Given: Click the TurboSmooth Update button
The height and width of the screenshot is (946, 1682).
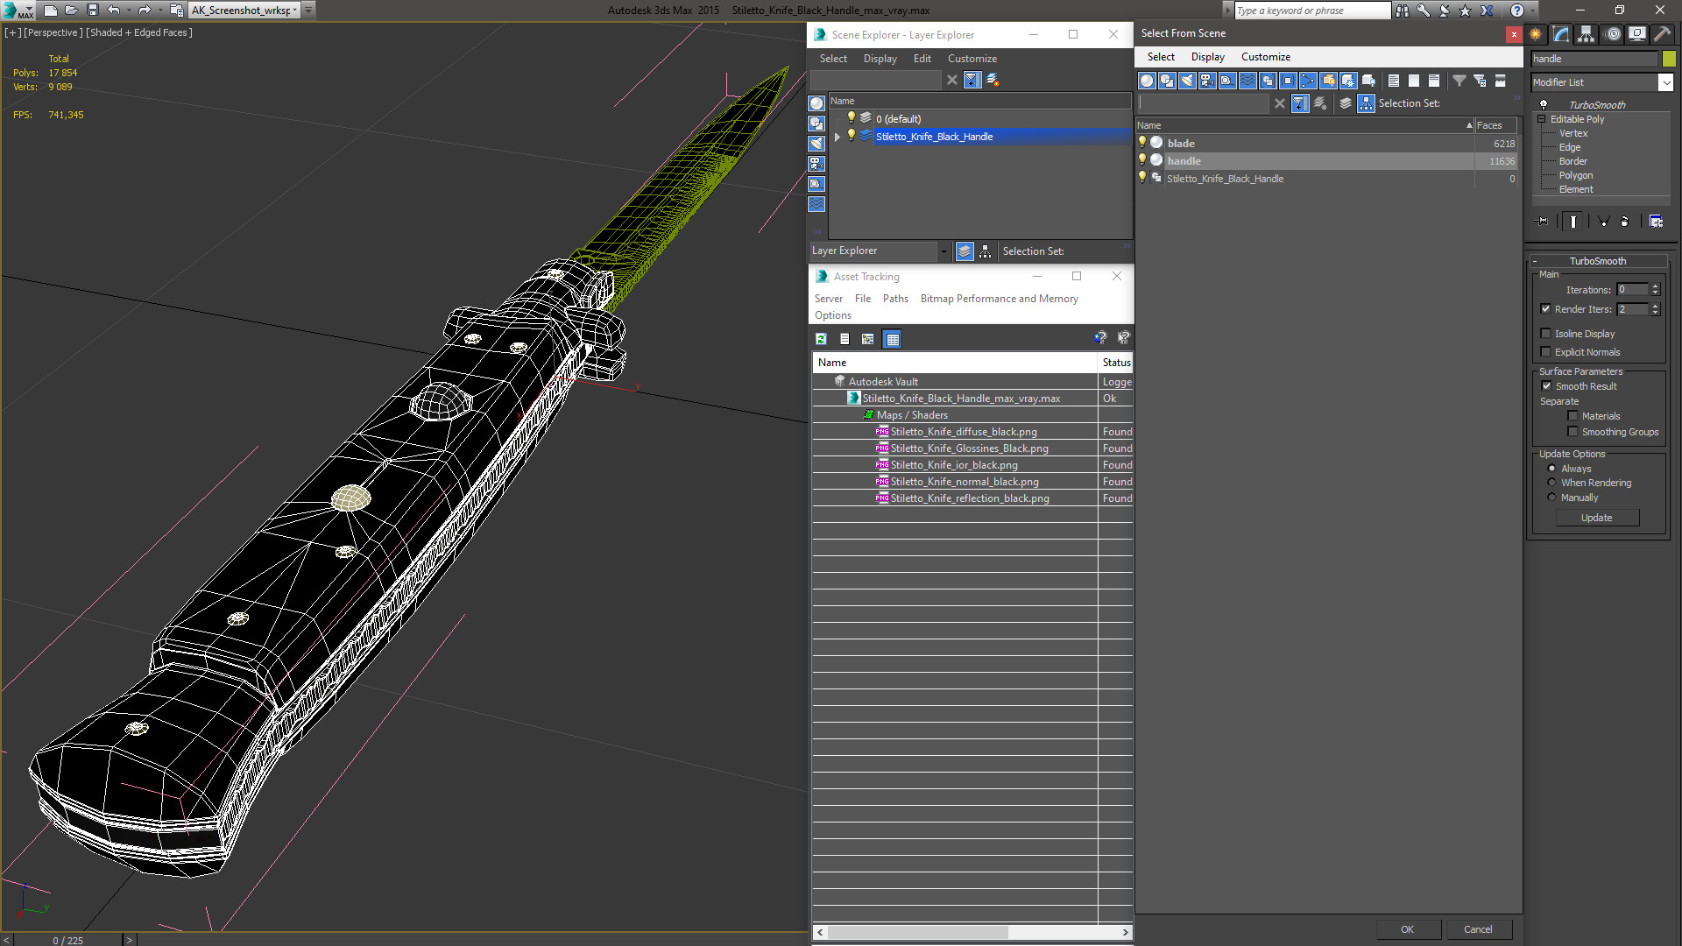Looking at the screenshot, I should (1596, 518).
